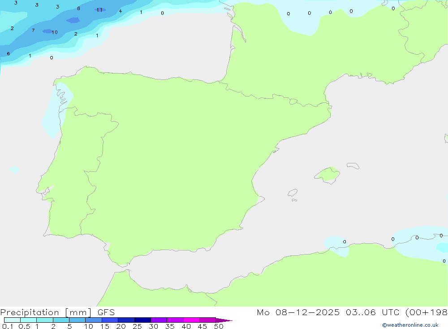This screenshot has width=448, height=329.
Task: Click the legend label '20'
Action: [121, 326]
